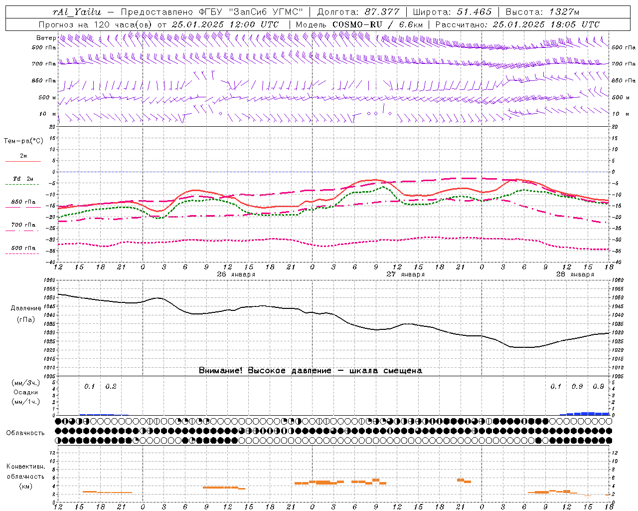This screenshot has height=511, width=638.
Task: Click the warning 'Внимание! Высокое давление – шкала смещена'
Action: pyautogui.click(x=310, y=371)
